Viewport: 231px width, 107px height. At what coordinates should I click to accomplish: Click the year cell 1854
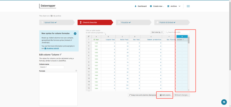click(96, 56)
